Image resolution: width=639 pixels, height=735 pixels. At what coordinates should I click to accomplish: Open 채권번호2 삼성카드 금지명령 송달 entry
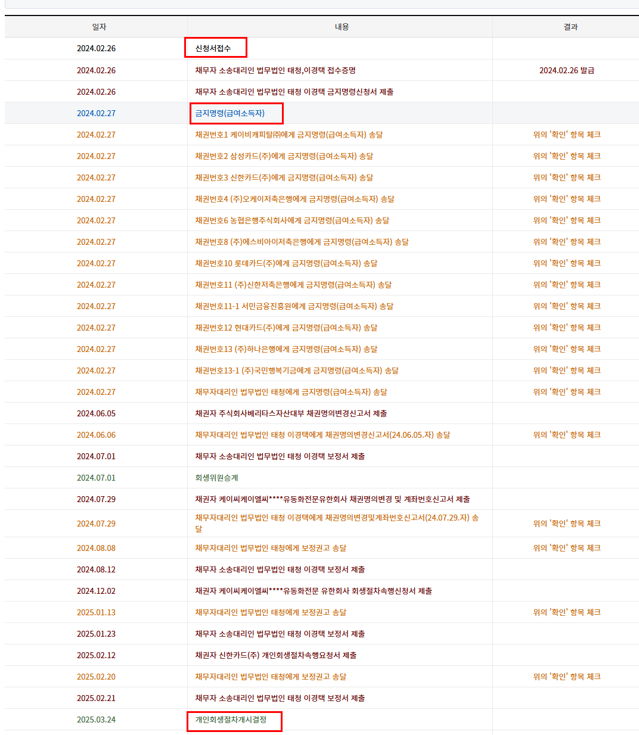coord(284,156)
